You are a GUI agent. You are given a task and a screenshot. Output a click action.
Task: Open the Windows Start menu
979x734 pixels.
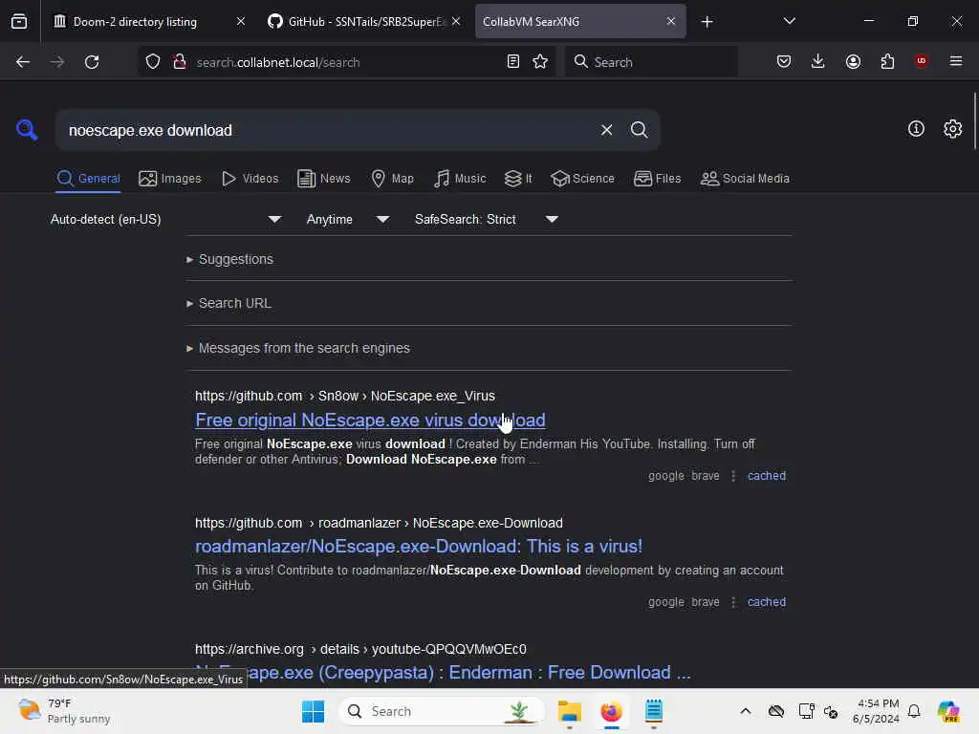[313, 711]
